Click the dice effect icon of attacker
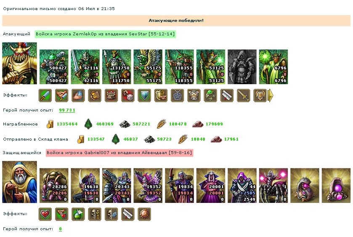 coord(127,95)
